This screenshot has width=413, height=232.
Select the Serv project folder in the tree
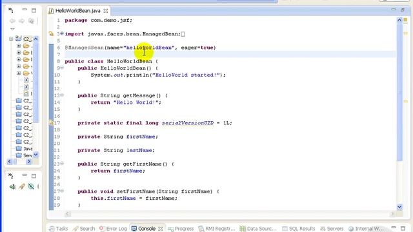pyautogui.click(x=24, y=155)
